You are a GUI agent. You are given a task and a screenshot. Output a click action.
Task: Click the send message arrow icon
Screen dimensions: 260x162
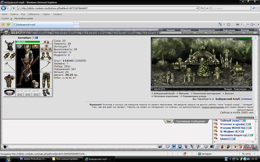pyautogui.click(x=160, y=146)
